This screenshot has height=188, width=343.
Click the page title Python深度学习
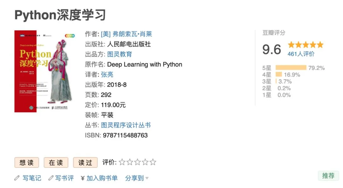(x=60, y=15)
